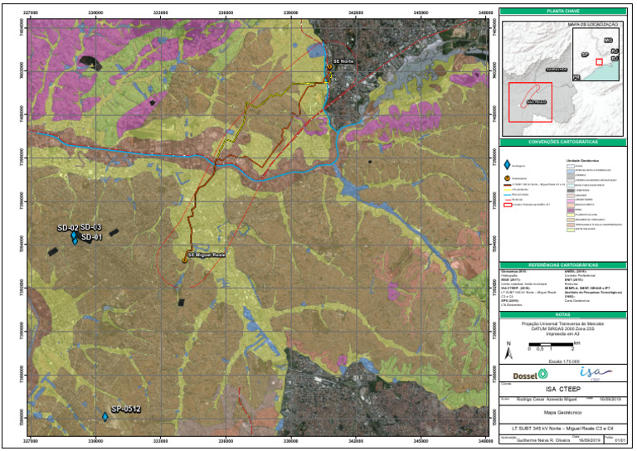Click the Projeção Universal Transversa de Mercator note
Viewport: 637px width, 451px height.
click(x=563, y=324)
